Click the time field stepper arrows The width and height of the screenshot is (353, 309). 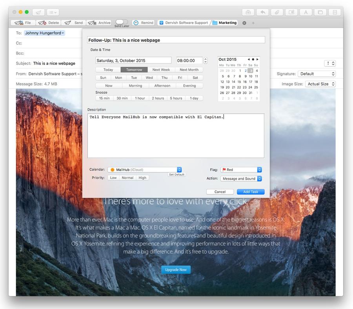tap(206, 60)
